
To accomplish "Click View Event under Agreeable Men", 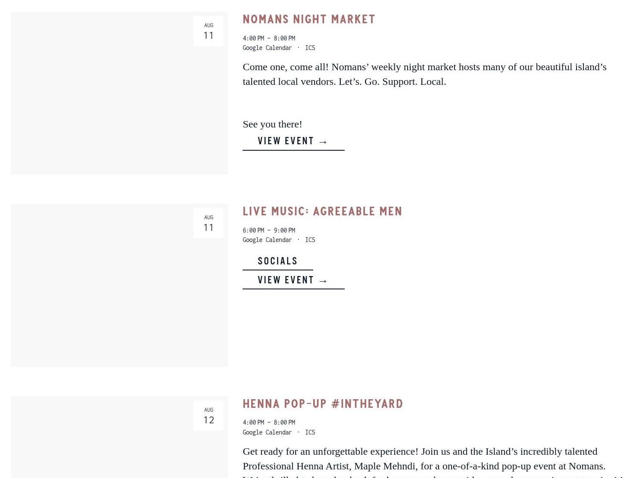I will (x=293, y=280).
